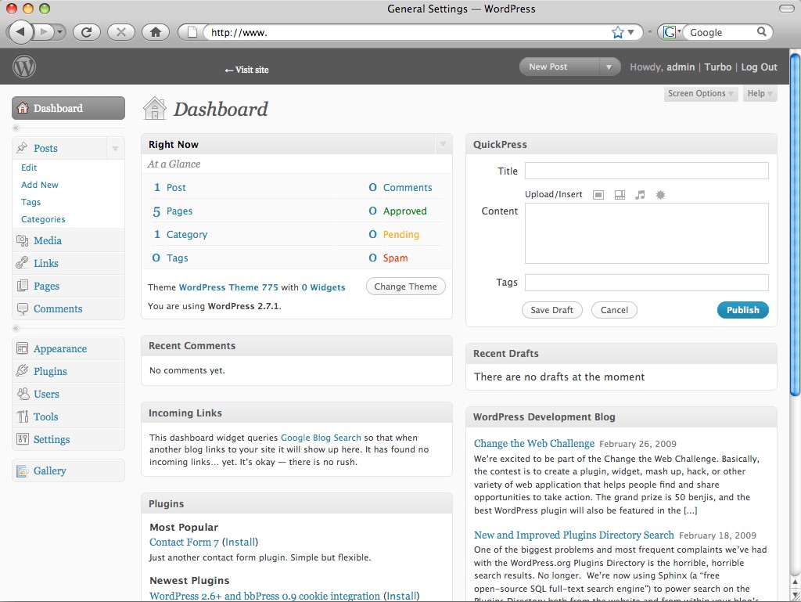Click the Change Theme button
801x602 pixels.
tap(406, 287)
